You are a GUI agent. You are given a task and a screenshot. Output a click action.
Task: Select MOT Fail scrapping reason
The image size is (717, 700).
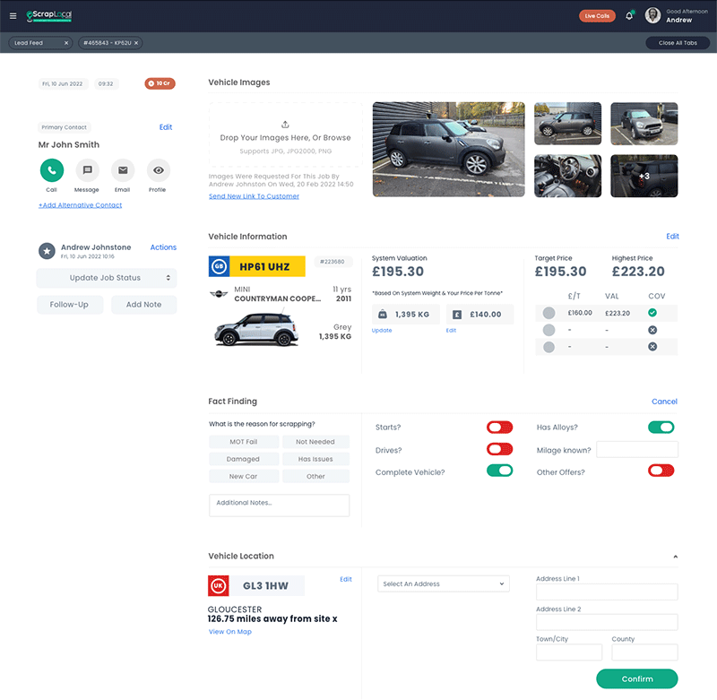tap(244, 442)
